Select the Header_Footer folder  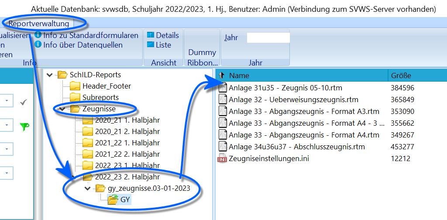107,86
